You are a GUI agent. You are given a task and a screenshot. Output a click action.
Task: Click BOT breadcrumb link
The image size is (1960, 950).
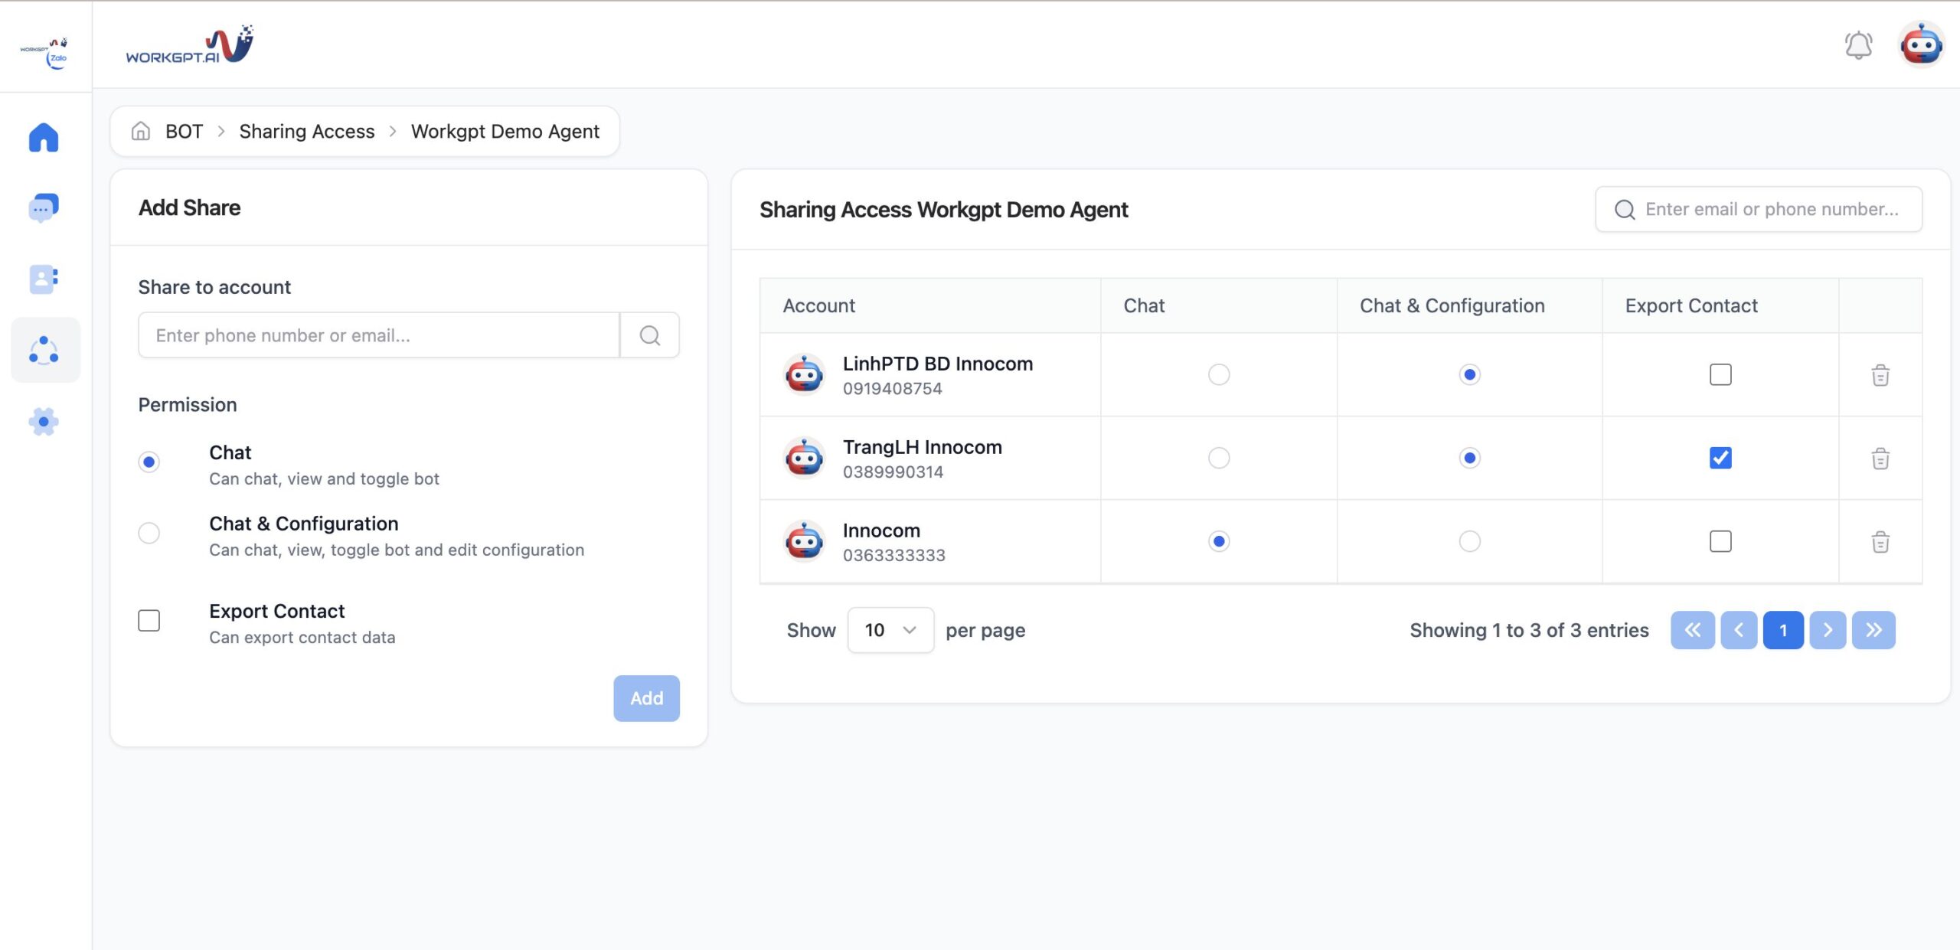(x=184, y=132)
